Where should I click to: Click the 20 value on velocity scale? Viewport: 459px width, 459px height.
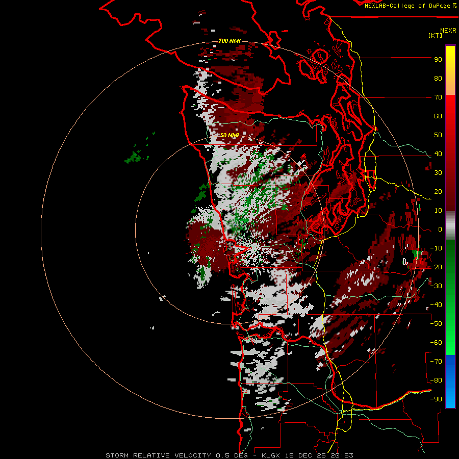click(x=438, y=192)
